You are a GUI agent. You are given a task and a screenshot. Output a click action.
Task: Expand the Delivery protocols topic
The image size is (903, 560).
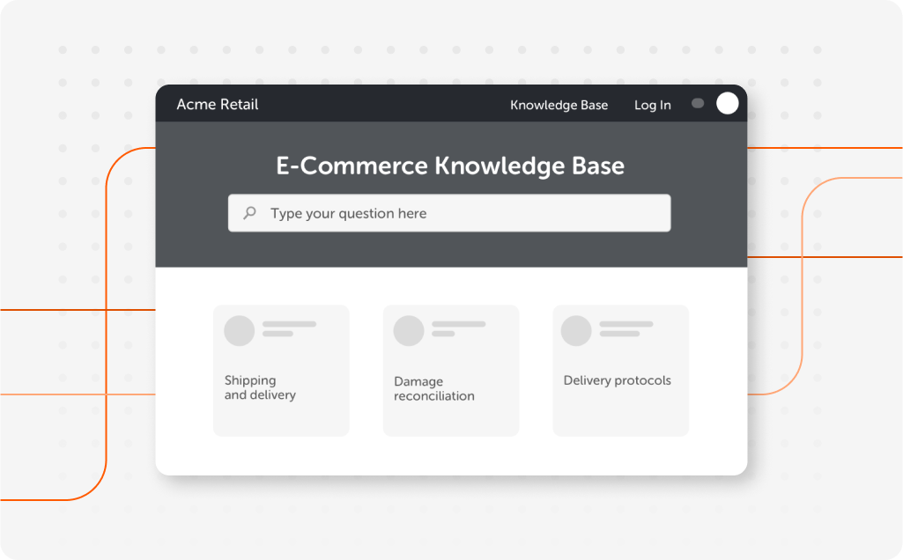click(620, 370)
